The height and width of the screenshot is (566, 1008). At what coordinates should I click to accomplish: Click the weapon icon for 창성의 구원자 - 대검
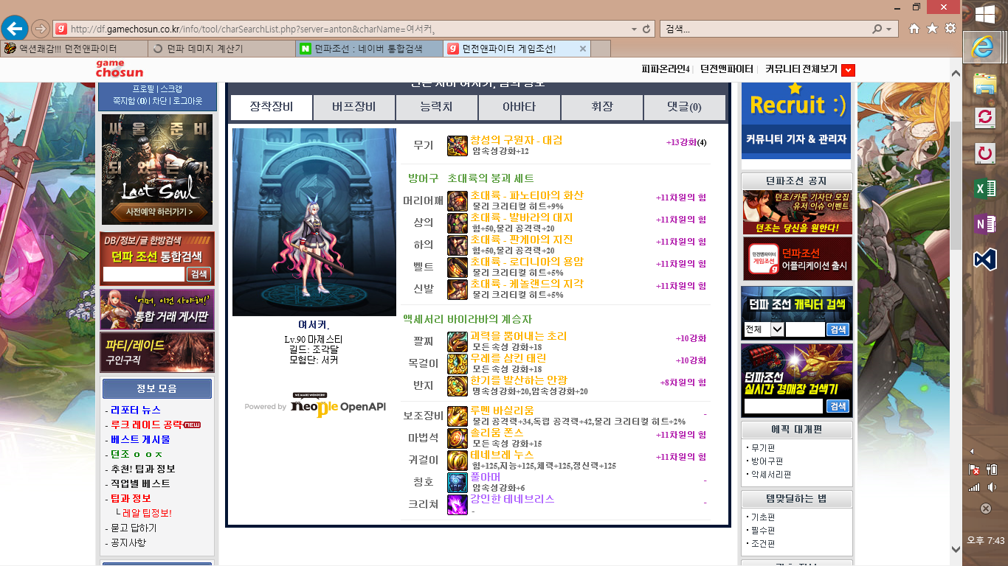[457, 146]
